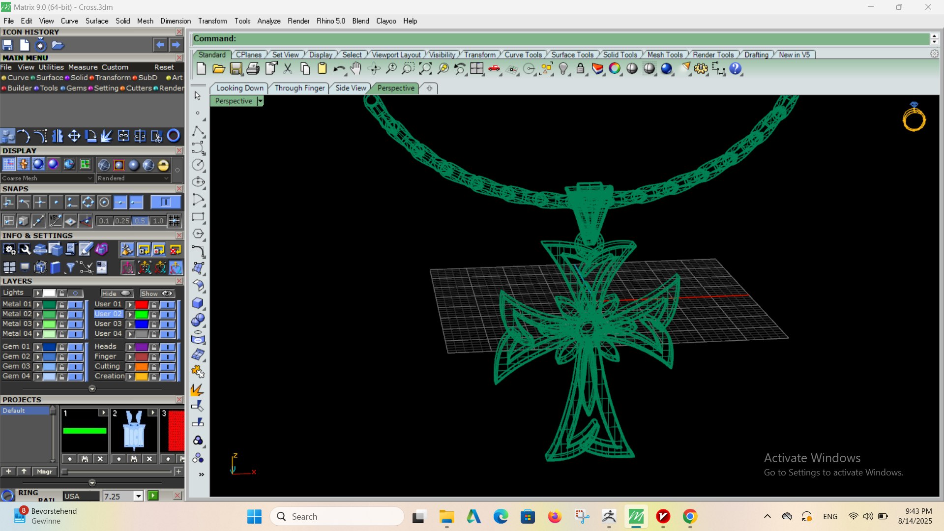
Task: Click the 4-viewport layout icon
Action: click(476, 69)
